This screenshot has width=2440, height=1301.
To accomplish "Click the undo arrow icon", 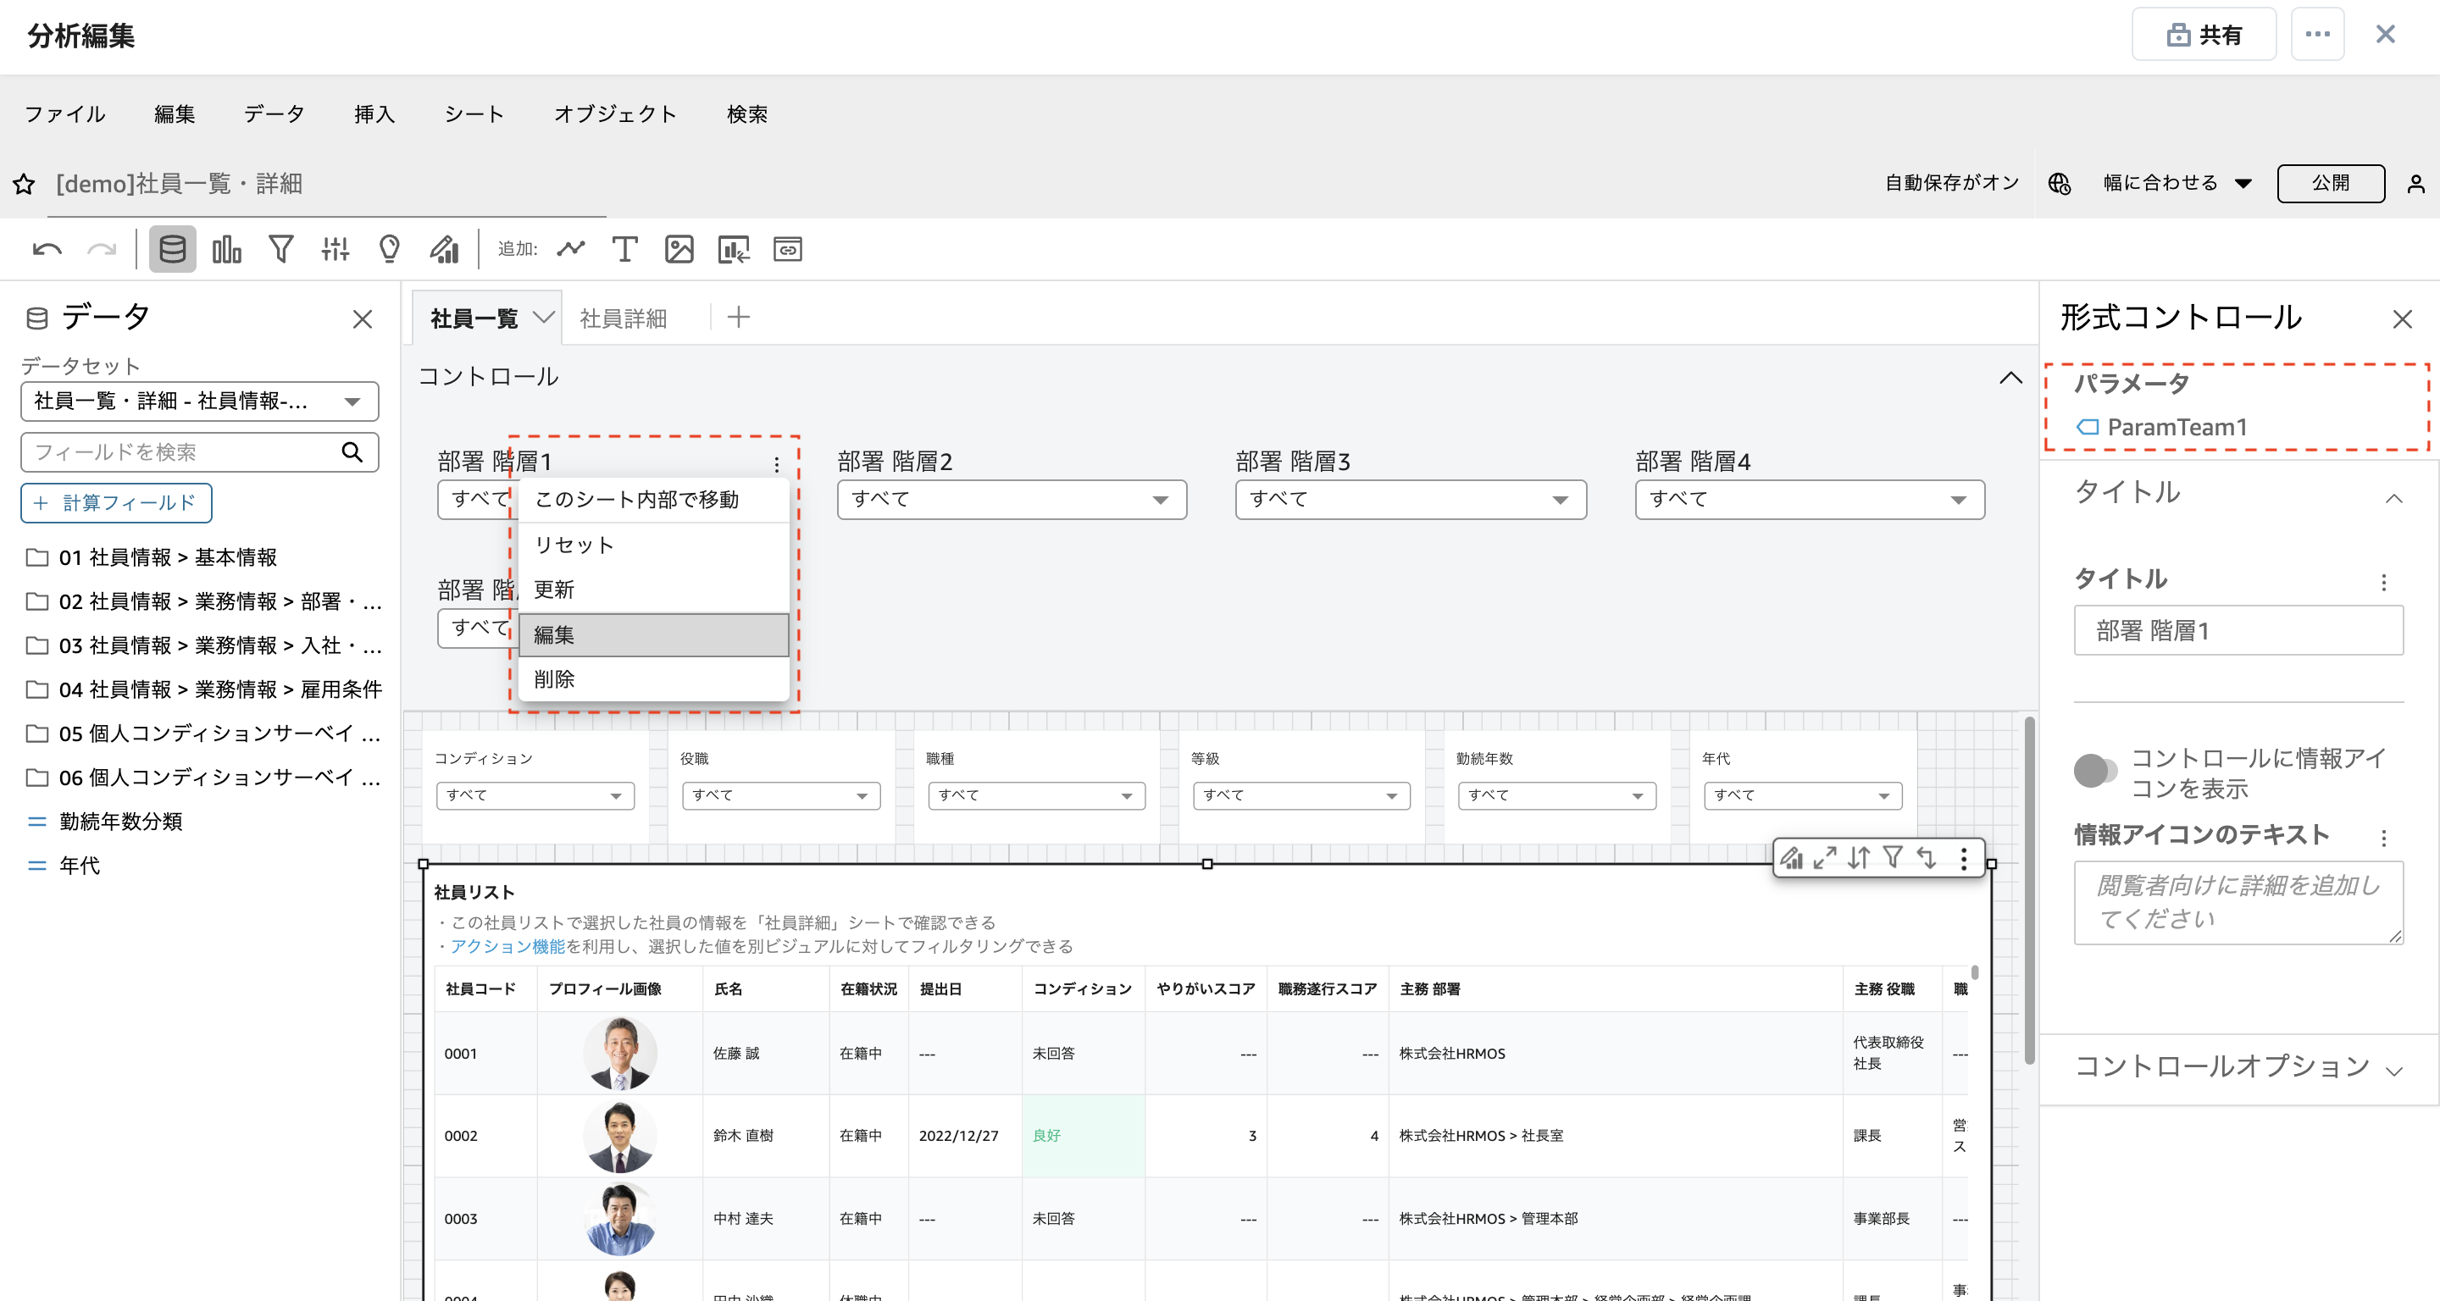I will click(x=47, y=250).
